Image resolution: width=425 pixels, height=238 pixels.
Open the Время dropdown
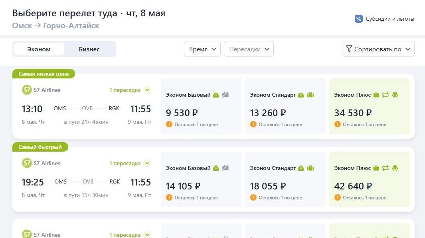(202, 49)
